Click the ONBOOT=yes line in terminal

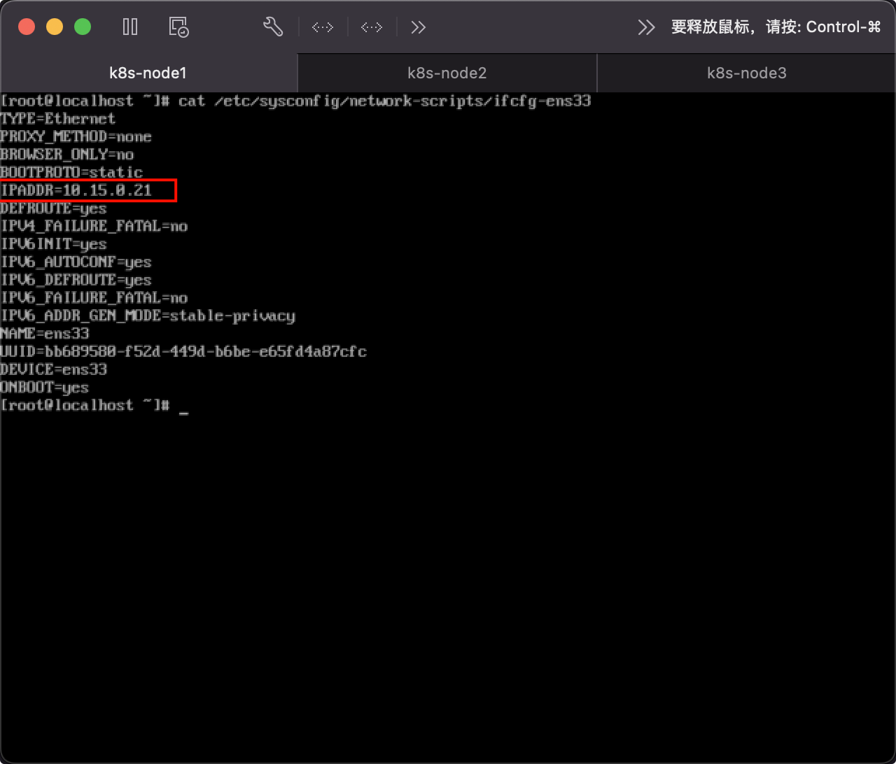[45, 388]
